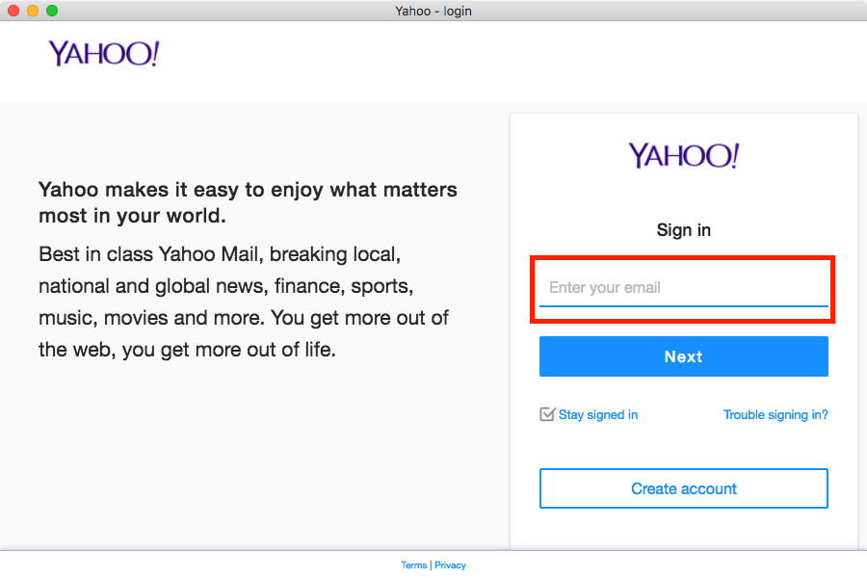Click the Best in class Yahoo Mail paragraph
867x578 pixels.
point(244,302)
